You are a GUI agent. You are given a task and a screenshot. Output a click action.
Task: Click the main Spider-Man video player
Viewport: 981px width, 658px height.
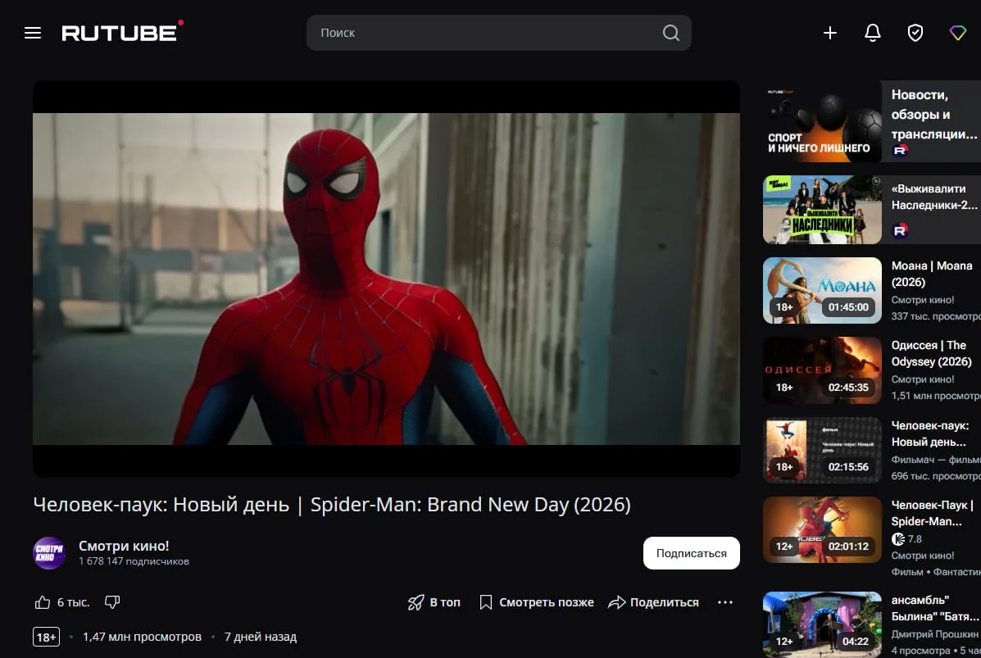point(386,279)
